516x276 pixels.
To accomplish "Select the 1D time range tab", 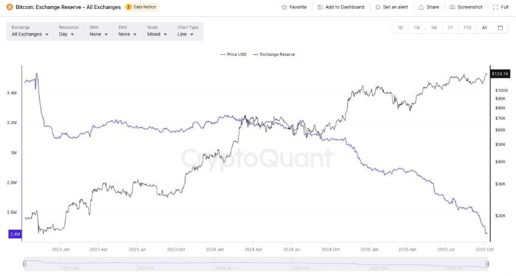I will [x=400, y=28].
